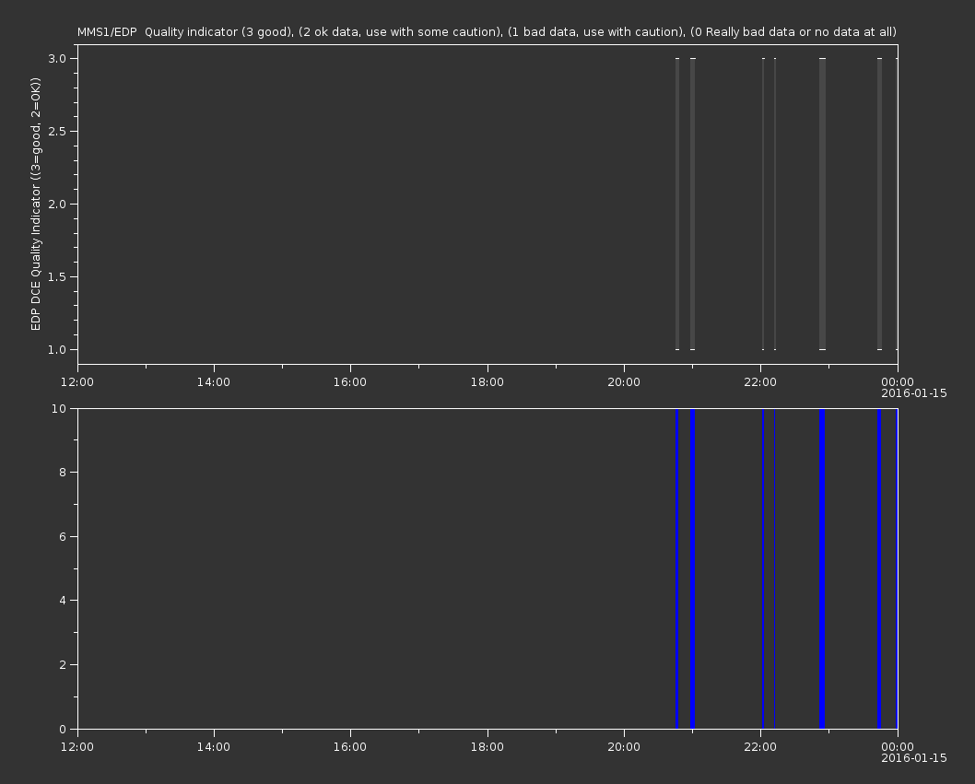This screenshot has height=784, width=975.
Task: Click the 18:00 time label under lower plot
Action: [487, 747]
